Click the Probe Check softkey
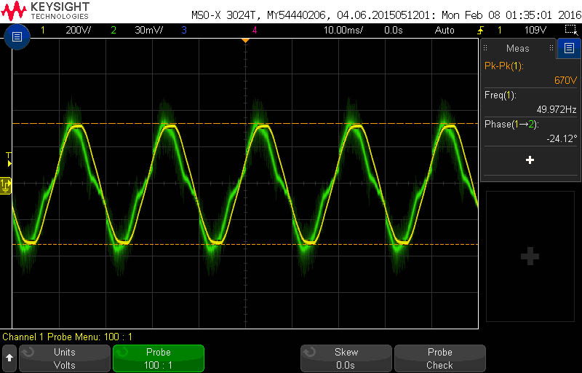582x373 pixels. tap(440, 358)
